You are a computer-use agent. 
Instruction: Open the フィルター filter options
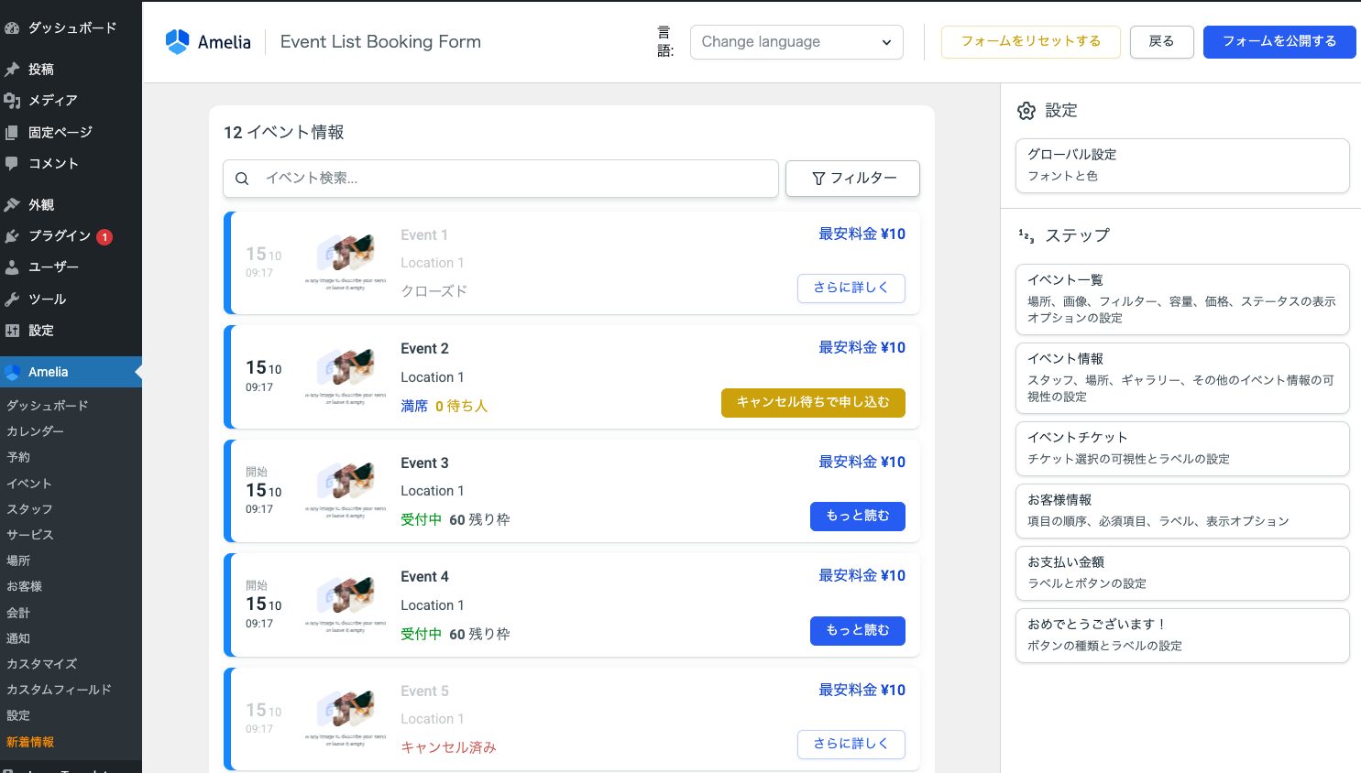852,179
